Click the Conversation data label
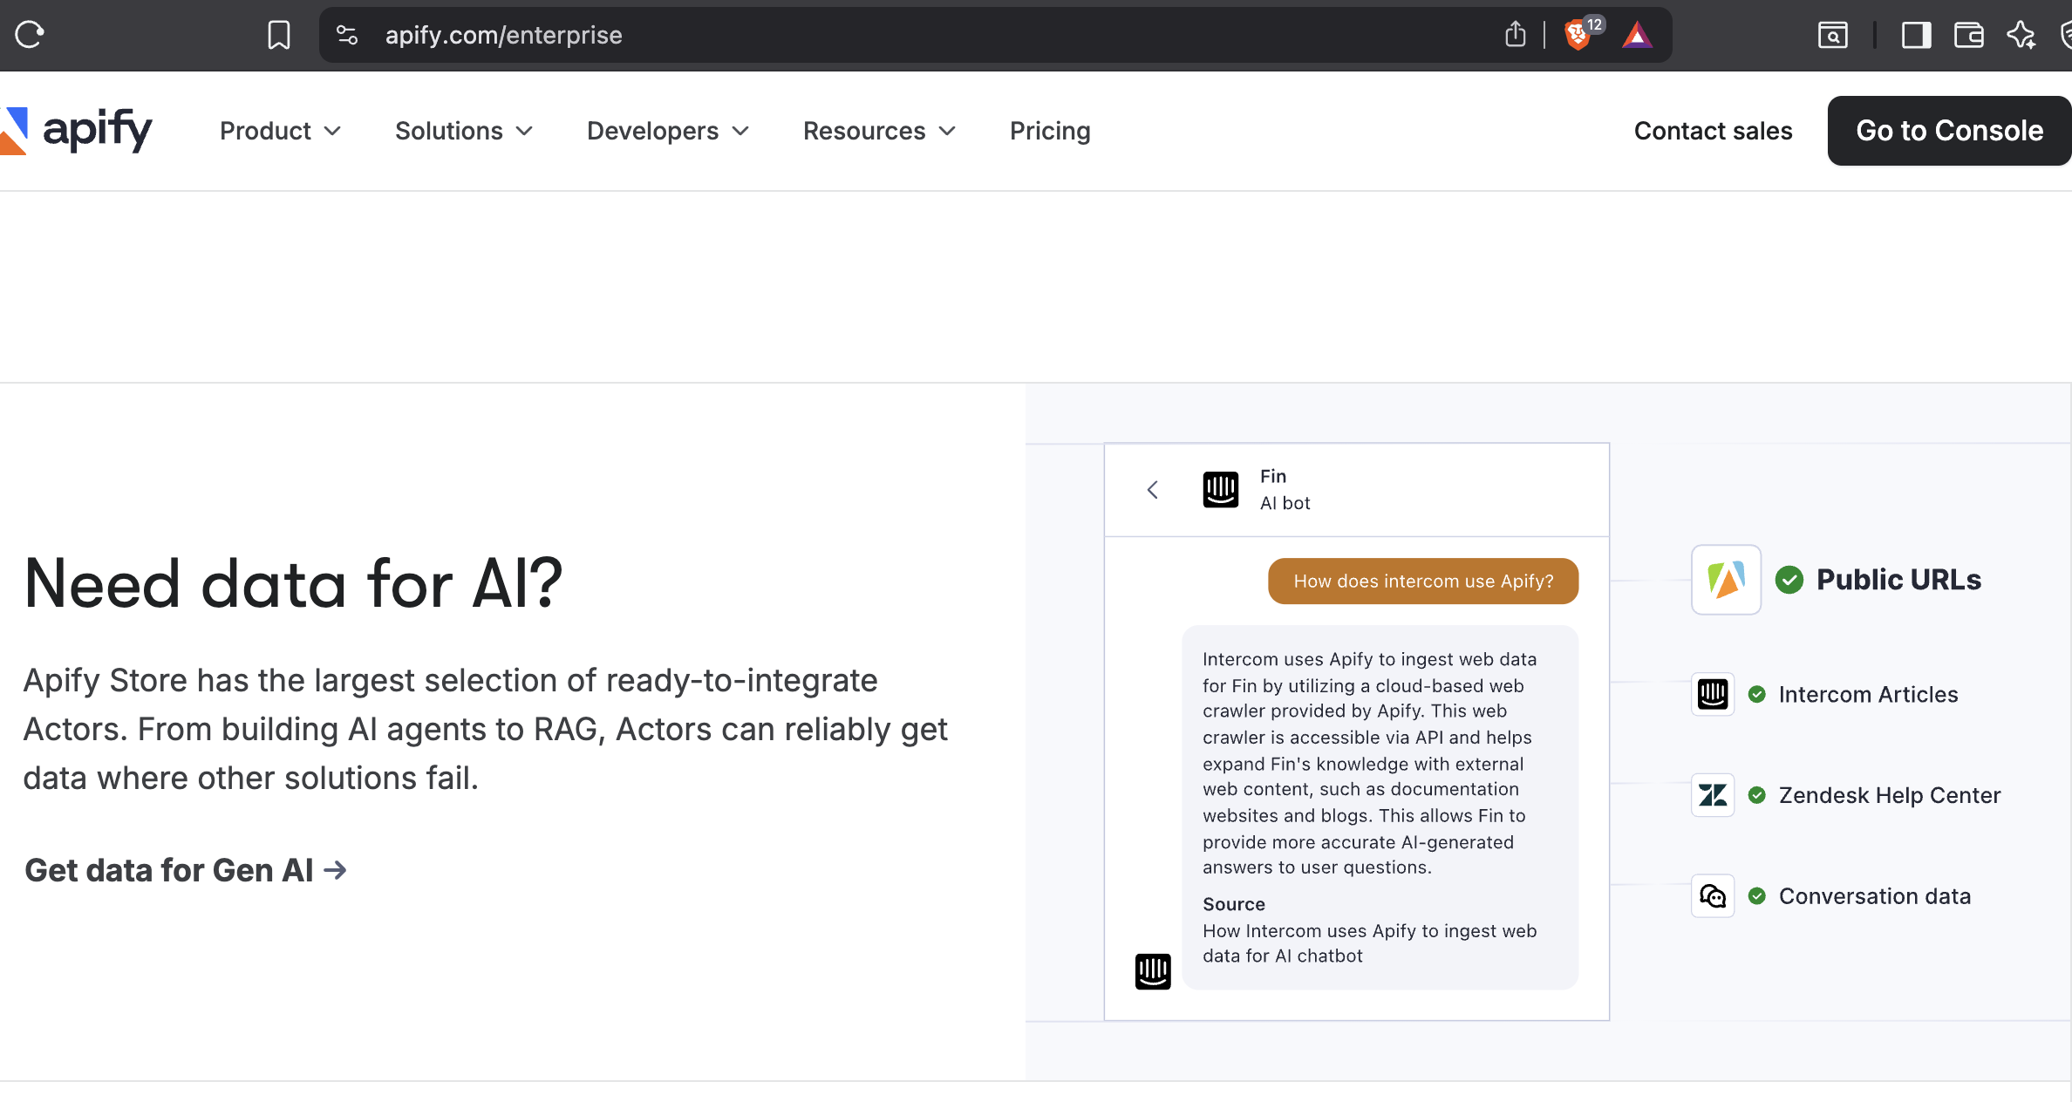2072x1102 pixels. pyautogui.click(x=1874, y=896)
